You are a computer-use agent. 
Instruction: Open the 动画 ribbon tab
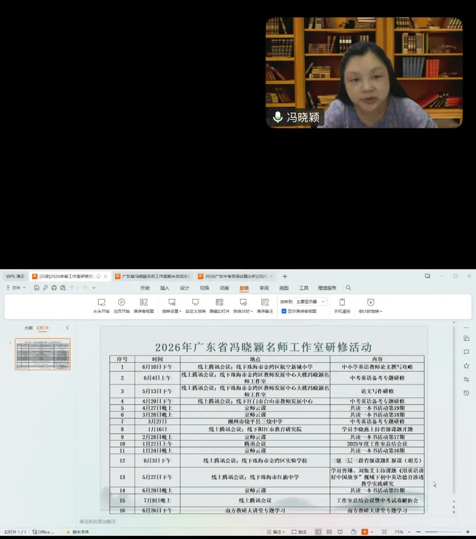tap(224, 288)
